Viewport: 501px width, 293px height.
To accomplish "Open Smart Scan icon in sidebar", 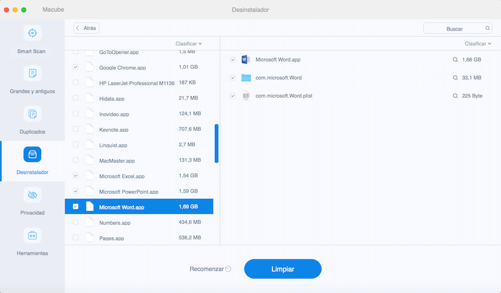I will coord(32,33).
